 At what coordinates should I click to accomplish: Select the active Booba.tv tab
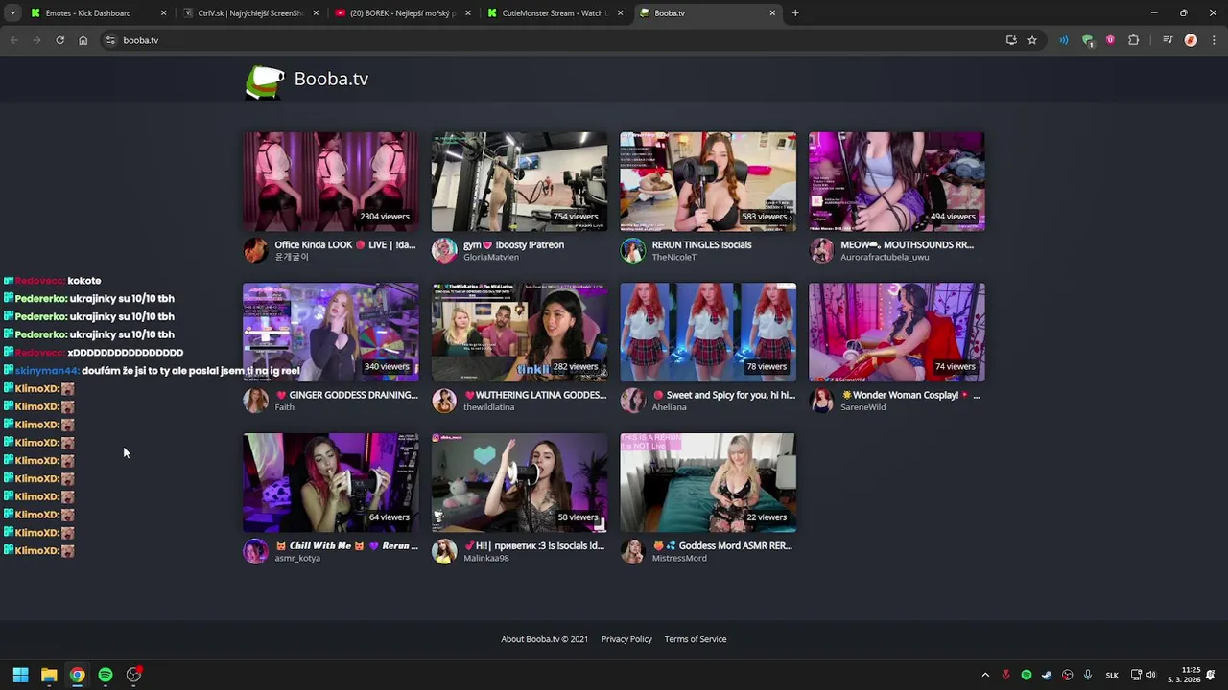click(x=708, y=13)
